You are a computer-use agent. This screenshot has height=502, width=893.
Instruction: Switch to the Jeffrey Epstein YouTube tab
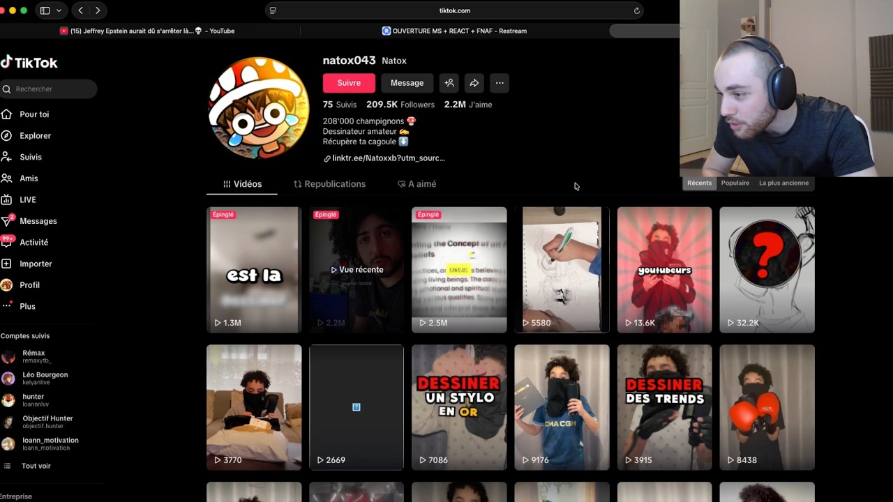click(x=147, y=31)
